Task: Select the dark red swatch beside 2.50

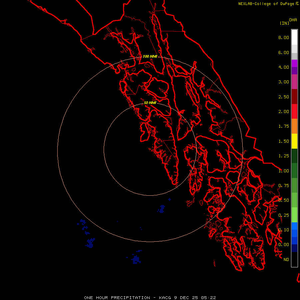Action: point(294,97)
